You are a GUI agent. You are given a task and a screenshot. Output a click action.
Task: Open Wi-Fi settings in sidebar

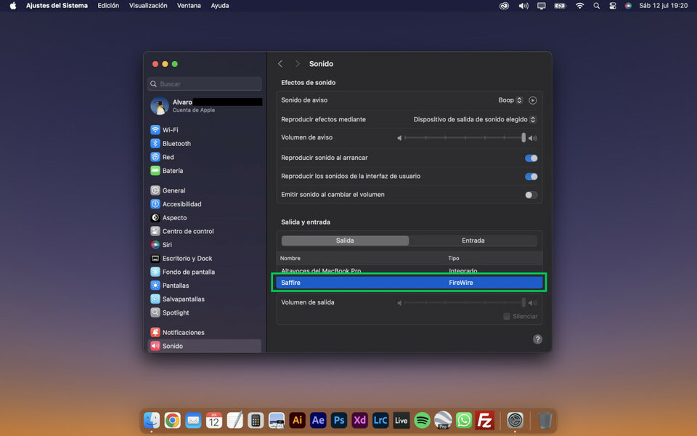point(170,130)
